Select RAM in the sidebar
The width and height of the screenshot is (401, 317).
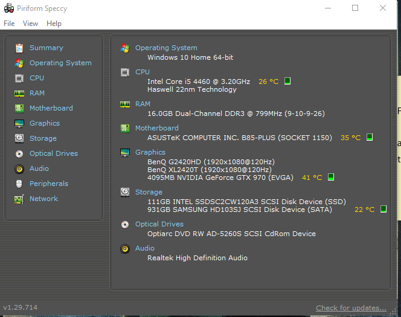(37, 93)
